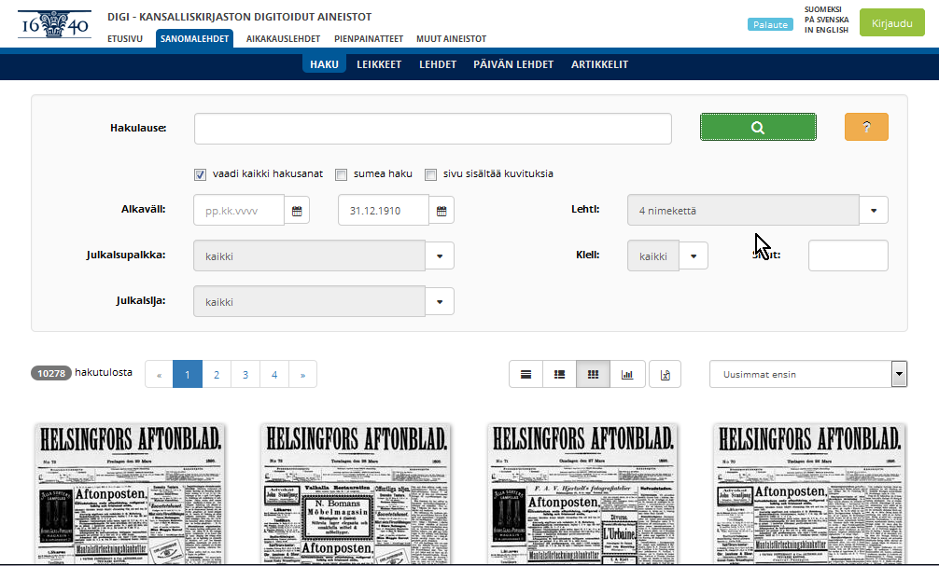Open the Aikakauslehdet tab

pyautogui.click(x=283, y=39)
